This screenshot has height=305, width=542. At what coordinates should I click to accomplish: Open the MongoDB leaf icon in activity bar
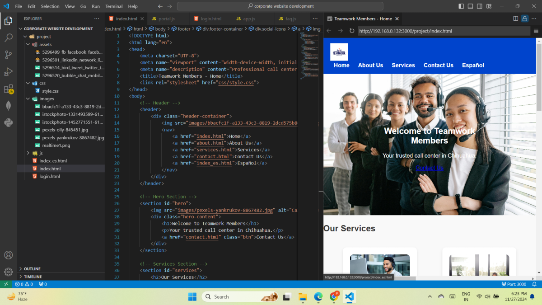(x=8, y=105)
